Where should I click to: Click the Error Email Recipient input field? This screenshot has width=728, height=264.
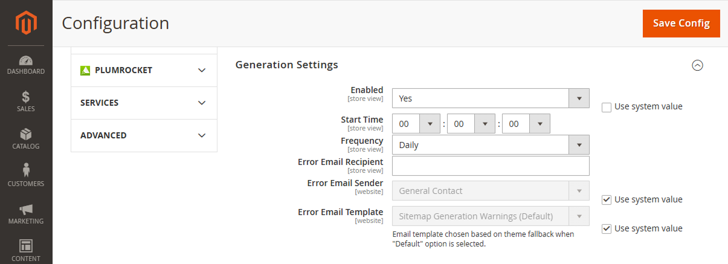tap(491, 166)
